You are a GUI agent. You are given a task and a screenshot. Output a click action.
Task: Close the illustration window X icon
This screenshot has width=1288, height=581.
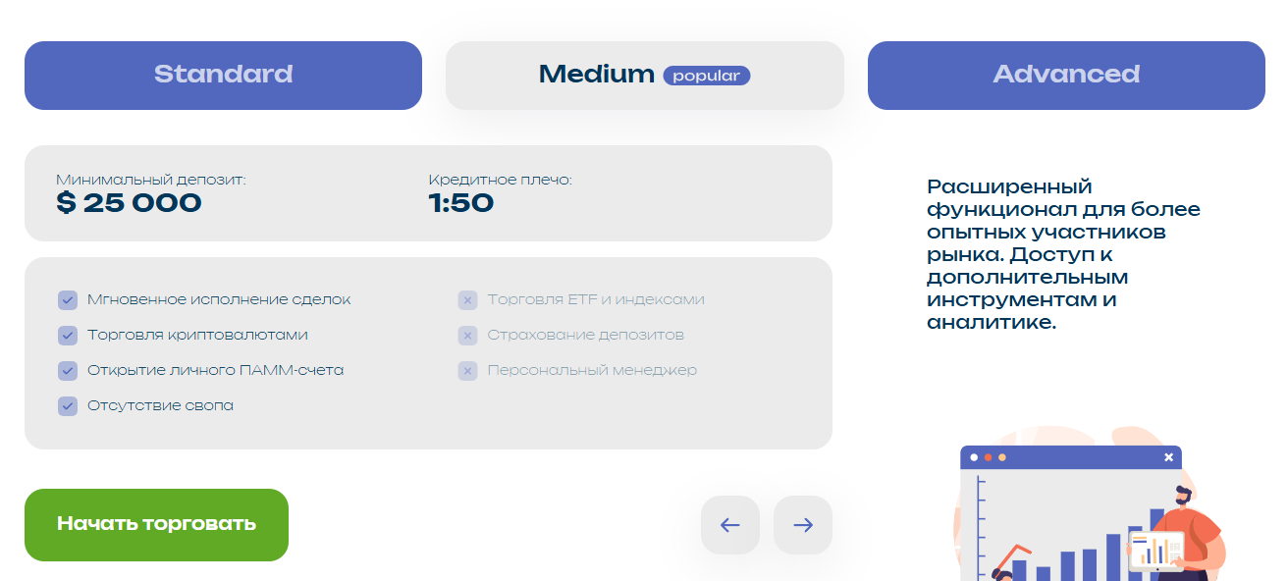[1168, 457]
